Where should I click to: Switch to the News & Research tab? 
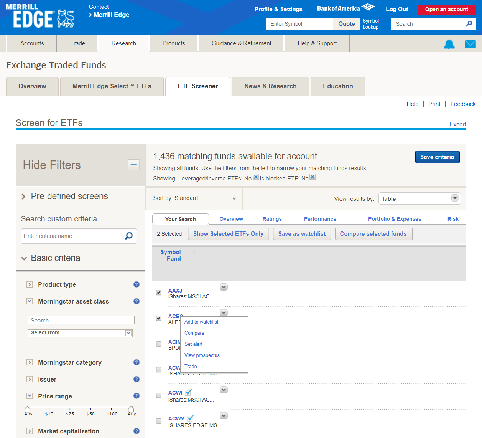pos(270,86)
